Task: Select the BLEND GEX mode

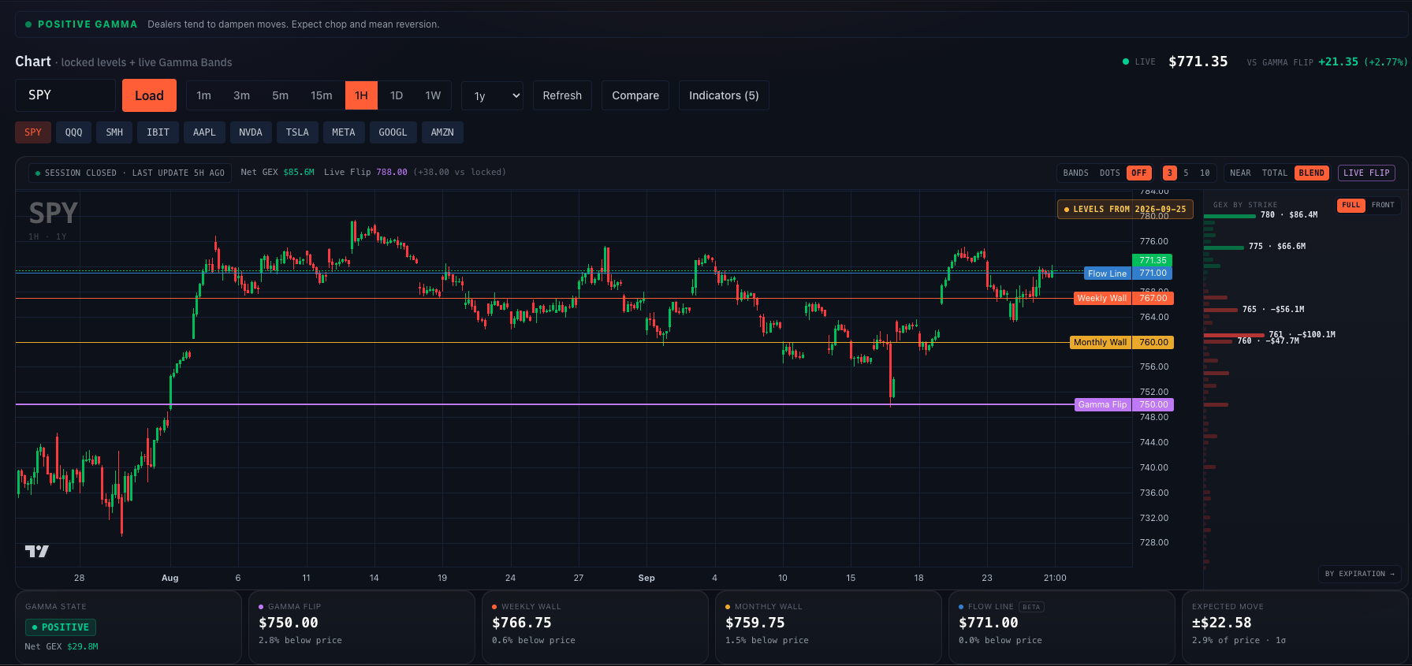Action: click(1312, 173)
